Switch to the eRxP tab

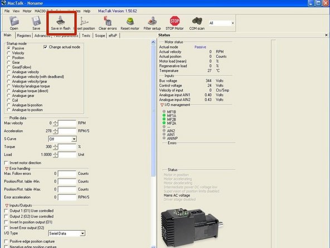coord(113,36)
